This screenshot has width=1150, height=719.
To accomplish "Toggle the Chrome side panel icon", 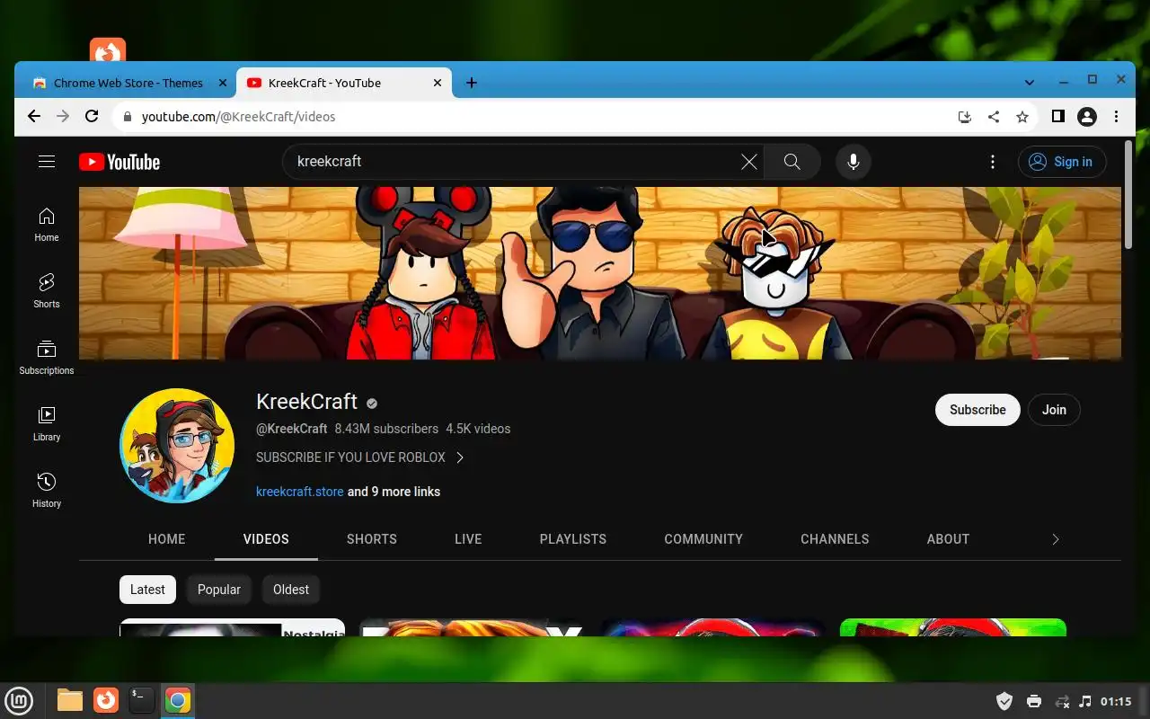I will [1058, 116].
